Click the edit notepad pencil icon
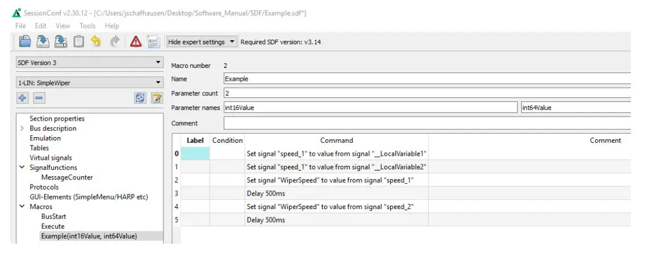 pyautogui.click(x=154, y=99)
